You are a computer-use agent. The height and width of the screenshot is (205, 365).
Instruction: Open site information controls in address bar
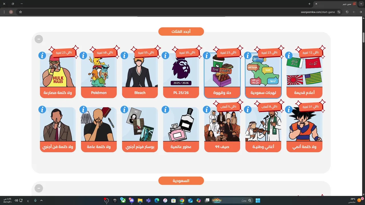pyautogui.click(x=339, y=12)
